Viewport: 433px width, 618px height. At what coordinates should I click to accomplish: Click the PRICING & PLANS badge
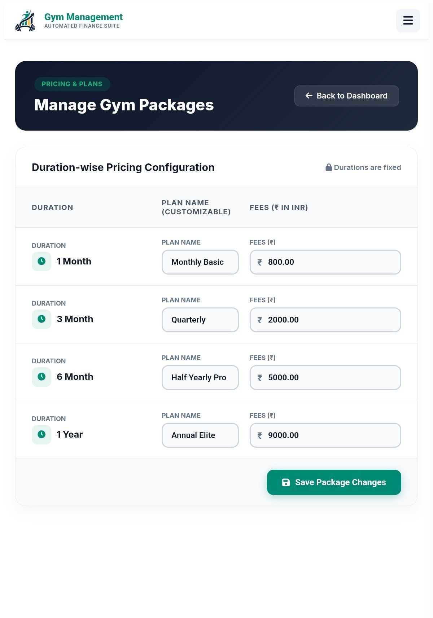tap(72, 84)
